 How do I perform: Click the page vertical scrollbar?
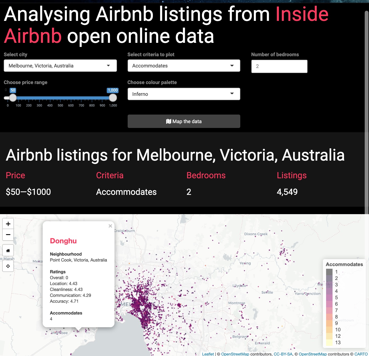367,107
